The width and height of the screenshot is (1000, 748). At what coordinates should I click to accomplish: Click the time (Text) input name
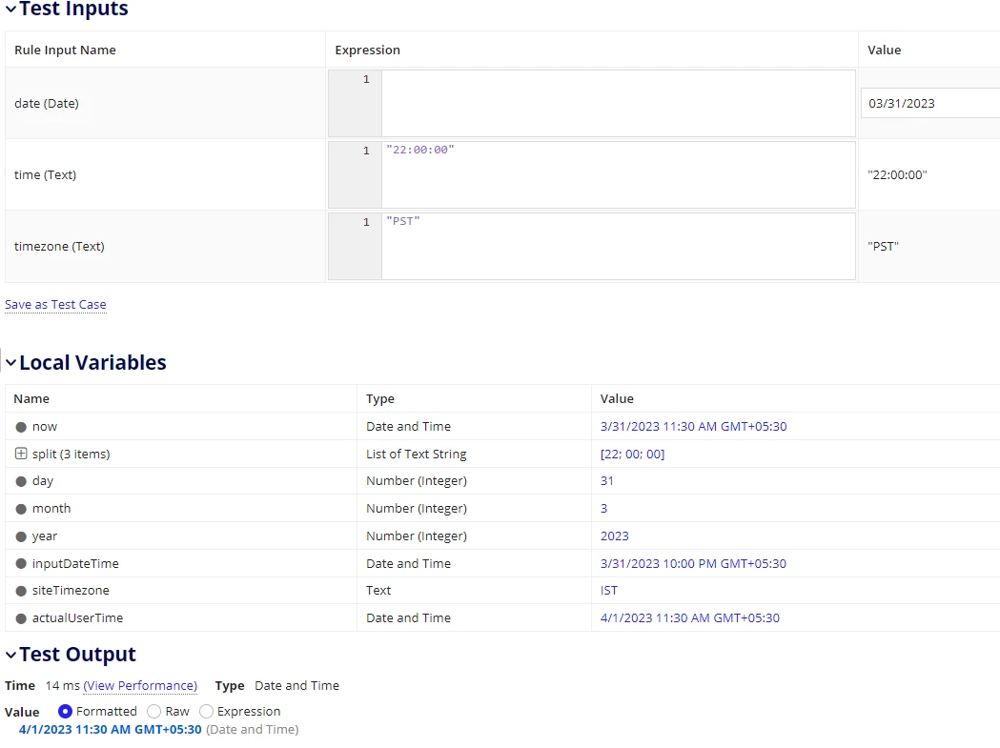coord(45,174)
